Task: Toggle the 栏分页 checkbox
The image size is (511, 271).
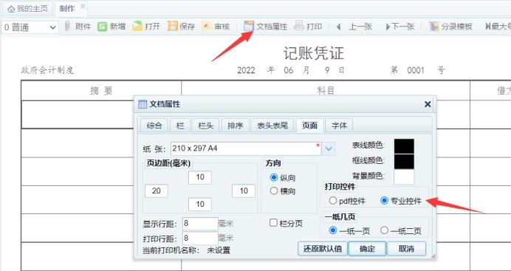Action: tap(273, 223)
